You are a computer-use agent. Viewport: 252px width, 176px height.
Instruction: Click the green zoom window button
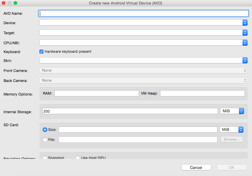[15, 3]
